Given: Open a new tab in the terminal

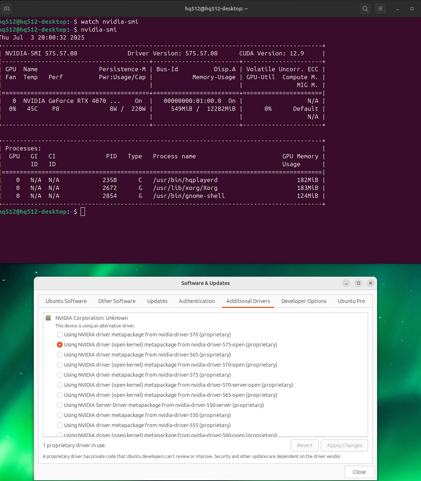Looking at the screenshot, I should [x=6, y=9].
